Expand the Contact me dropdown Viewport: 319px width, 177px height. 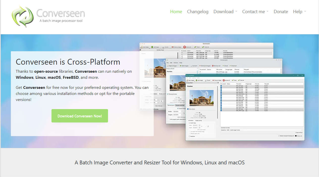[x=255, y=12]
